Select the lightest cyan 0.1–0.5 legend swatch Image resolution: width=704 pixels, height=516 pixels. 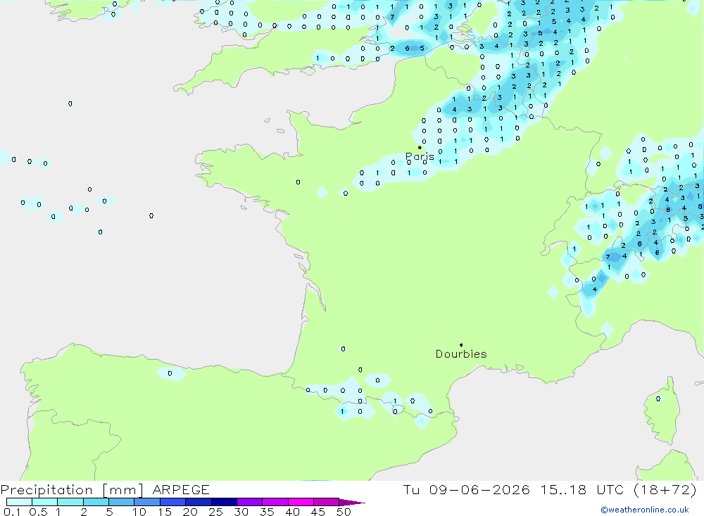tap(19, 502)
